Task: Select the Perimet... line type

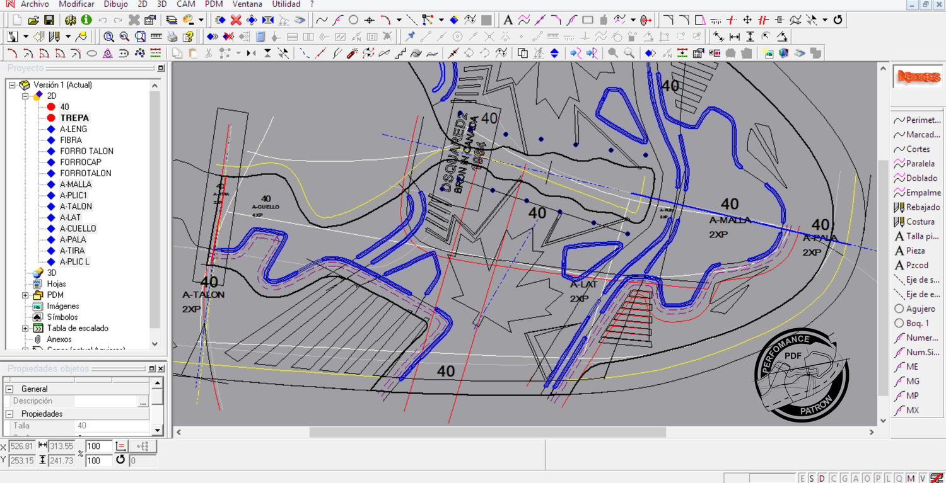Action: click(x=918, y=120)
